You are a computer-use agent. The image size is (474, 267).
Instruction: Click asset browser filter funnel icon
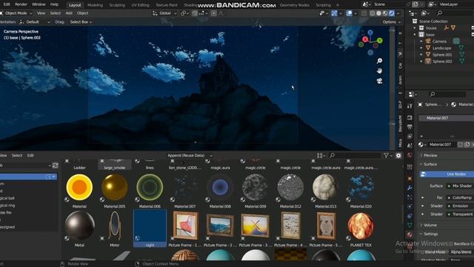coord(386,156)
